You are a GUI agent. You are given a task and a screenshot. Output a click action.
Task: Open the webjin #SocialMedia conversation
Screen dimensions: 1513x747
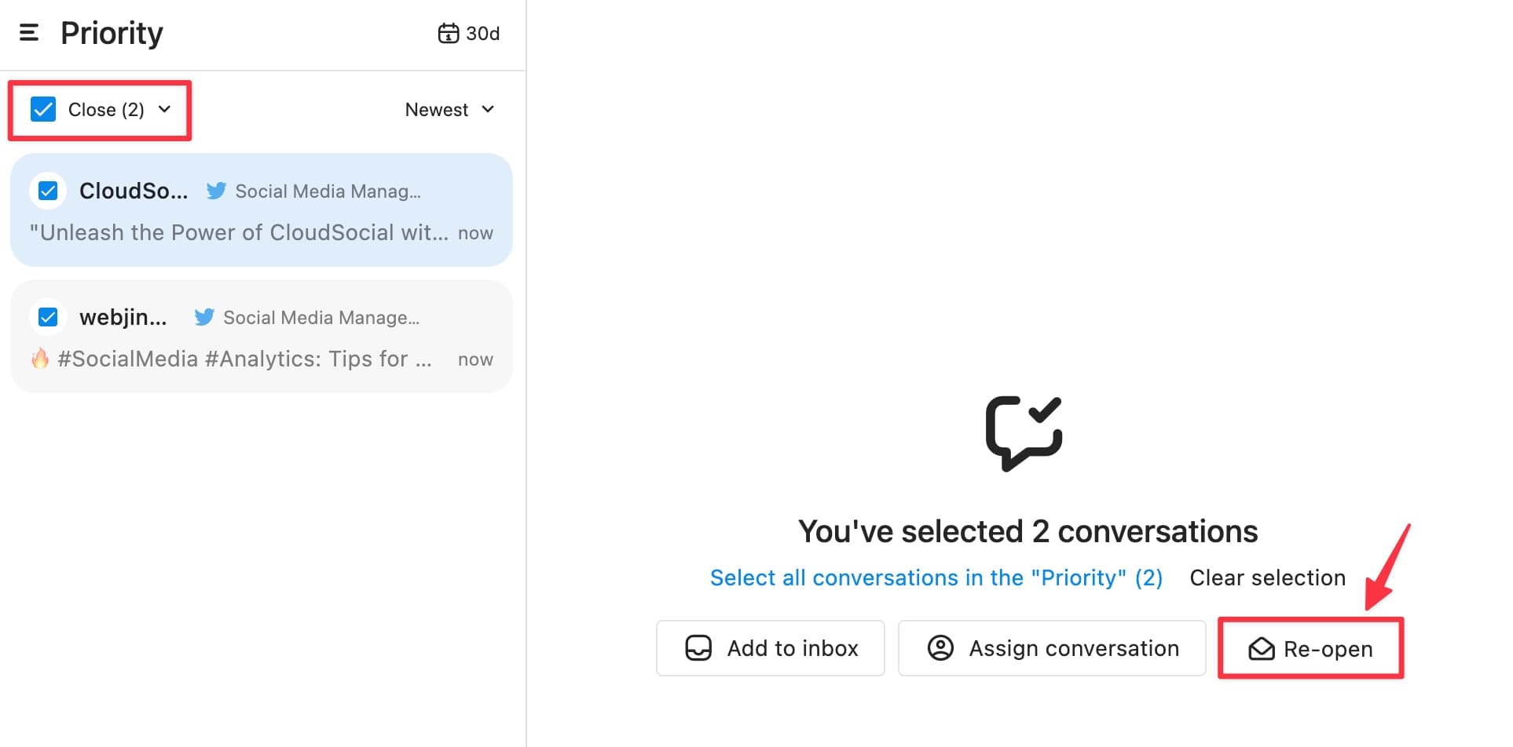(x=261, y=336)
